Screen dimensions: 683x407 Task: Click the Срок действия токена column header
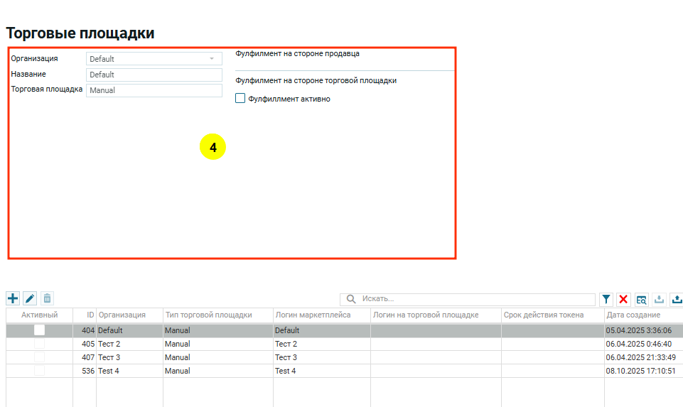point(544,315)
